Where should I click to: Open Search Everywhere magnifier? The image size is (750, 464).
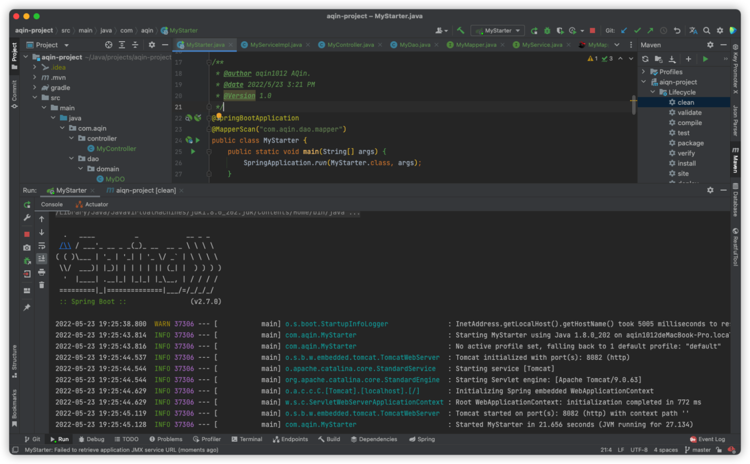point(706,31)
